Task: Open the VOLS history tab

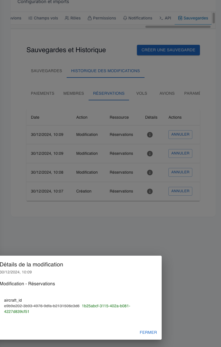Action: point(141,93)
